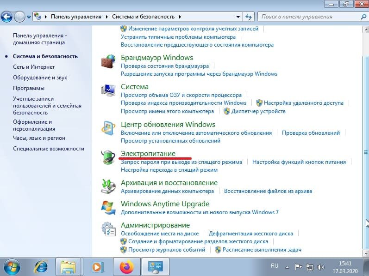Open Специальные возможности category
This screenshot has width=369, height=276.
click(49, 149)
